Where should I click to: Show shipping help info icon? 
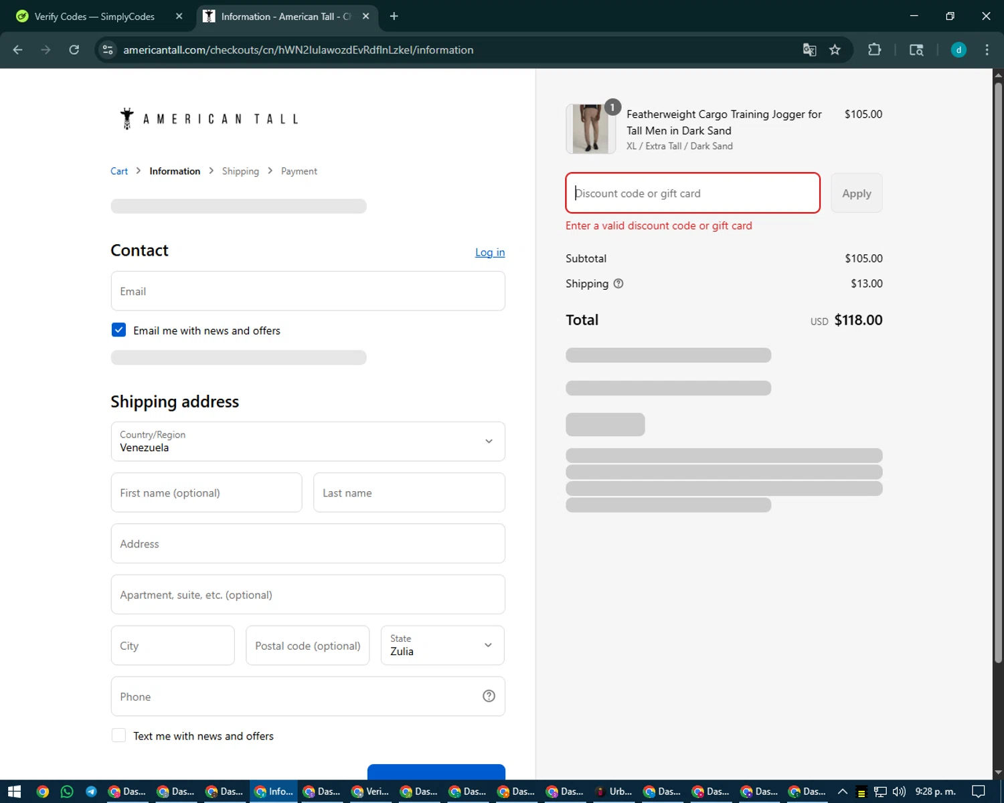618,283
